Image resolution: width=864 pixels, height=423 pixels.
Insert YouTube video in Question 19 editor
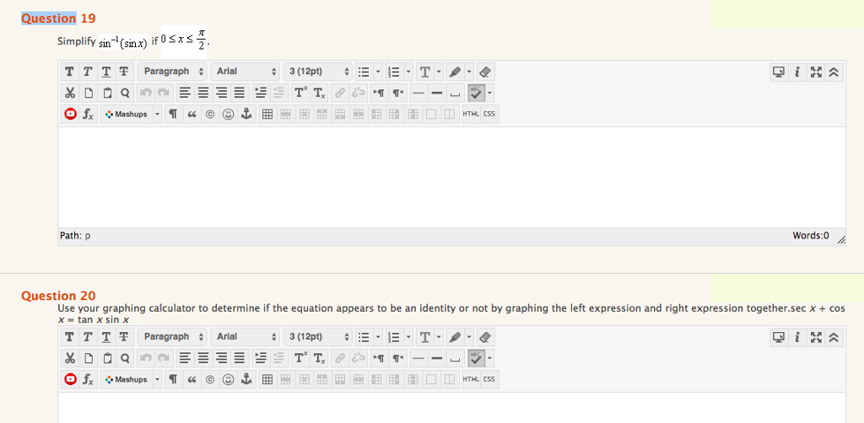[x=70, y=115]
